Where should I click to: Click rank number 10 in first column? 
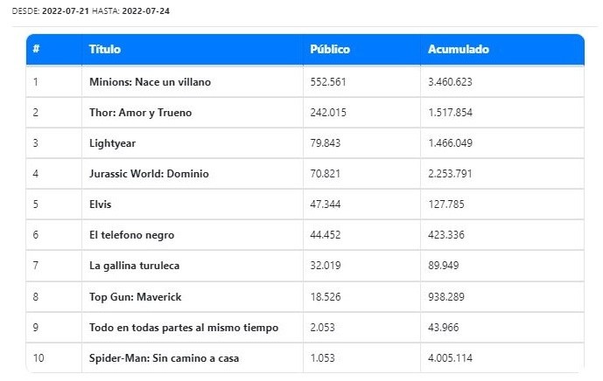(38, 357)
